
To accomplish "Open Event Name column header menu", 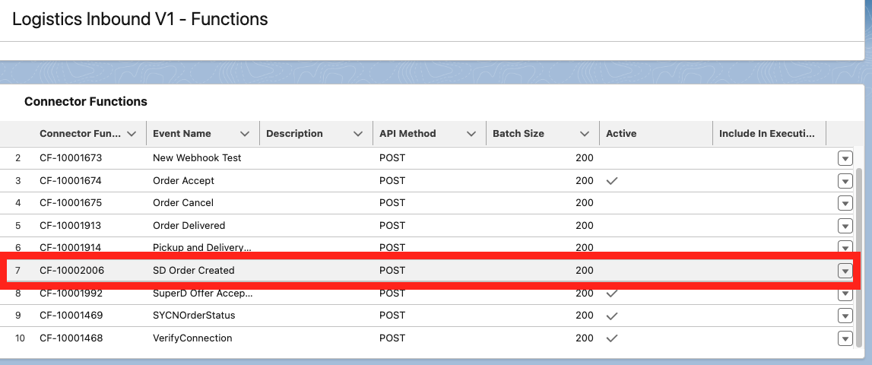I will (x=245, y=134).
